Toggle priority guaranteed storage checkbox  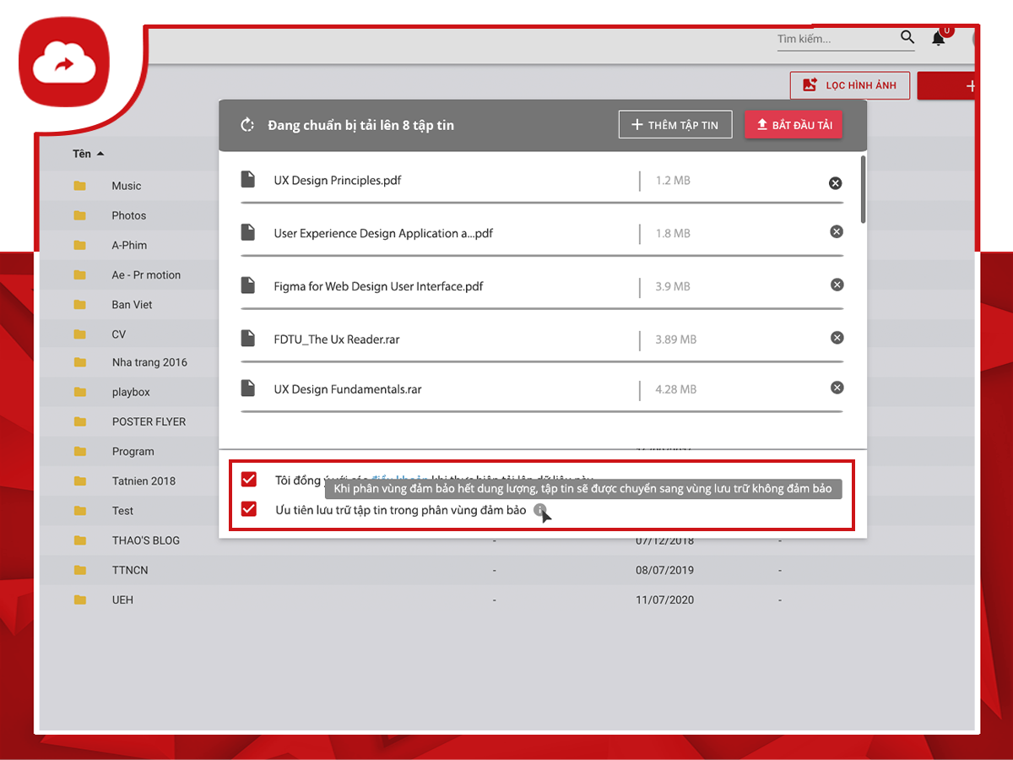point(249,509)
